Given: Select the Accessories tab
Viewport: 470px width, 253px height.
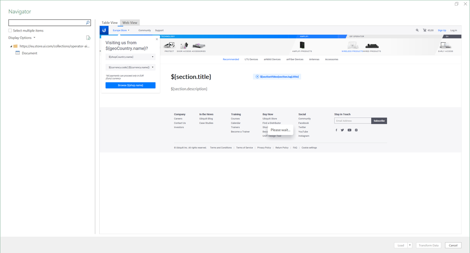Looking at the screenshot, I should [x=332, y=59].
